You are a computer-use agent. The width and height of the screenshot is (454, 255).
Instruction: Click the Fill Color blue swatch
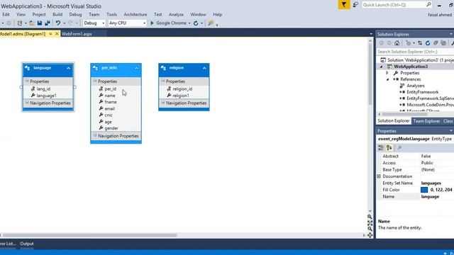coord(424,190)
